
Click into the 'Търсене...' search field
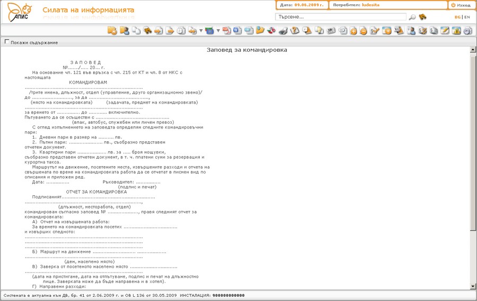(x=341, y=17)
